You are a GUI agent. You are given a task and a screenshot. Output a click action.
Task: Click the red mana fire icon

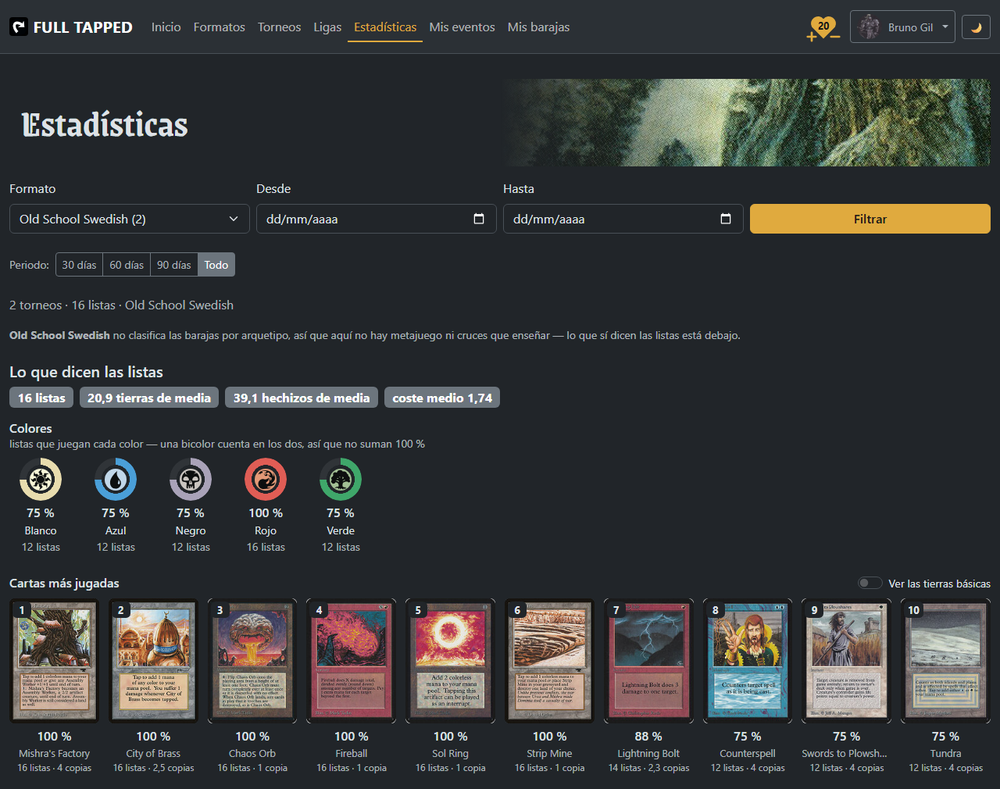coord(266,479)
